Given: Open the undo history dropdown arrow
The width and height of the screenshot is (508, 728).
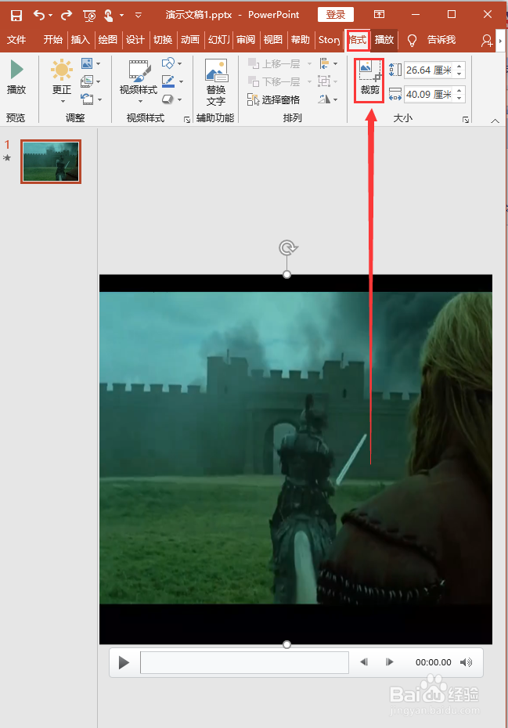Looking at the screenshot, I should click(x=50, y=16).
